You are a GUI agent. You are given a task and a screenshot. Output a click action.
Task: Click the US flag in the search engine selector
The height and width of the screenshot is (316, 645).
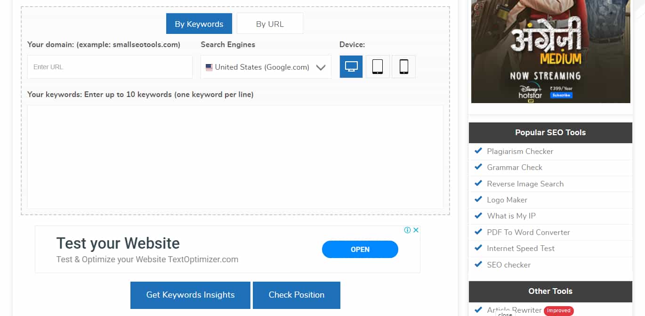click(209, 67)
